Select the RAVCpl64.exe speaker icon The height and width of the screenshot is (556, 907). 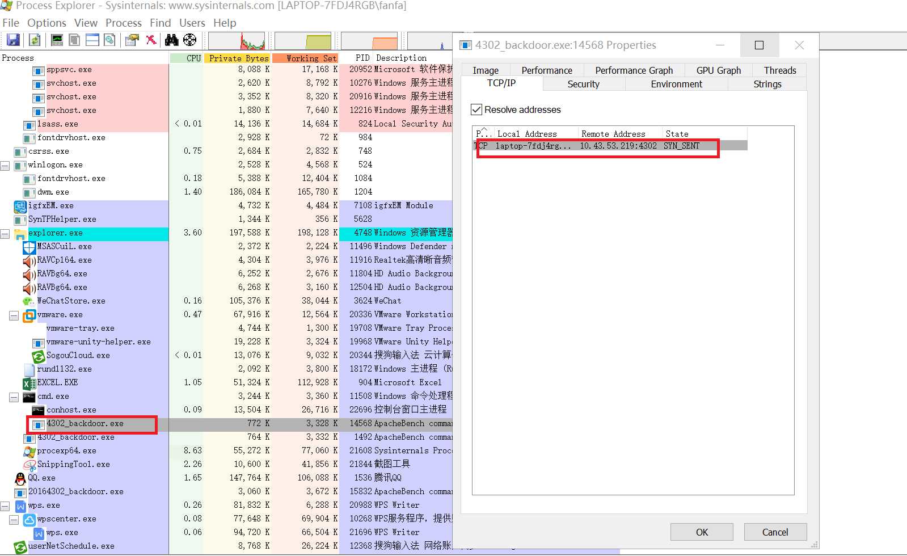[29, 261]
